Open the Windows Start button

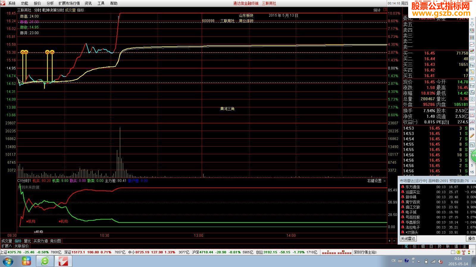coord(8,261)
